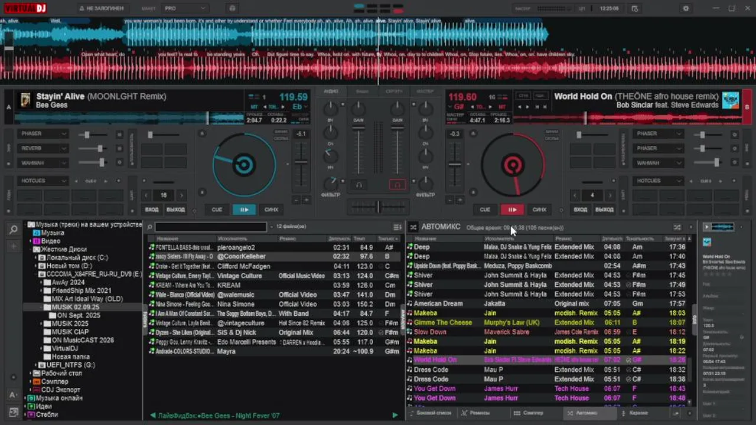Switch to the АУДИО mixer tab
This screenshot has width=756, height=425.
click(331, 91)
